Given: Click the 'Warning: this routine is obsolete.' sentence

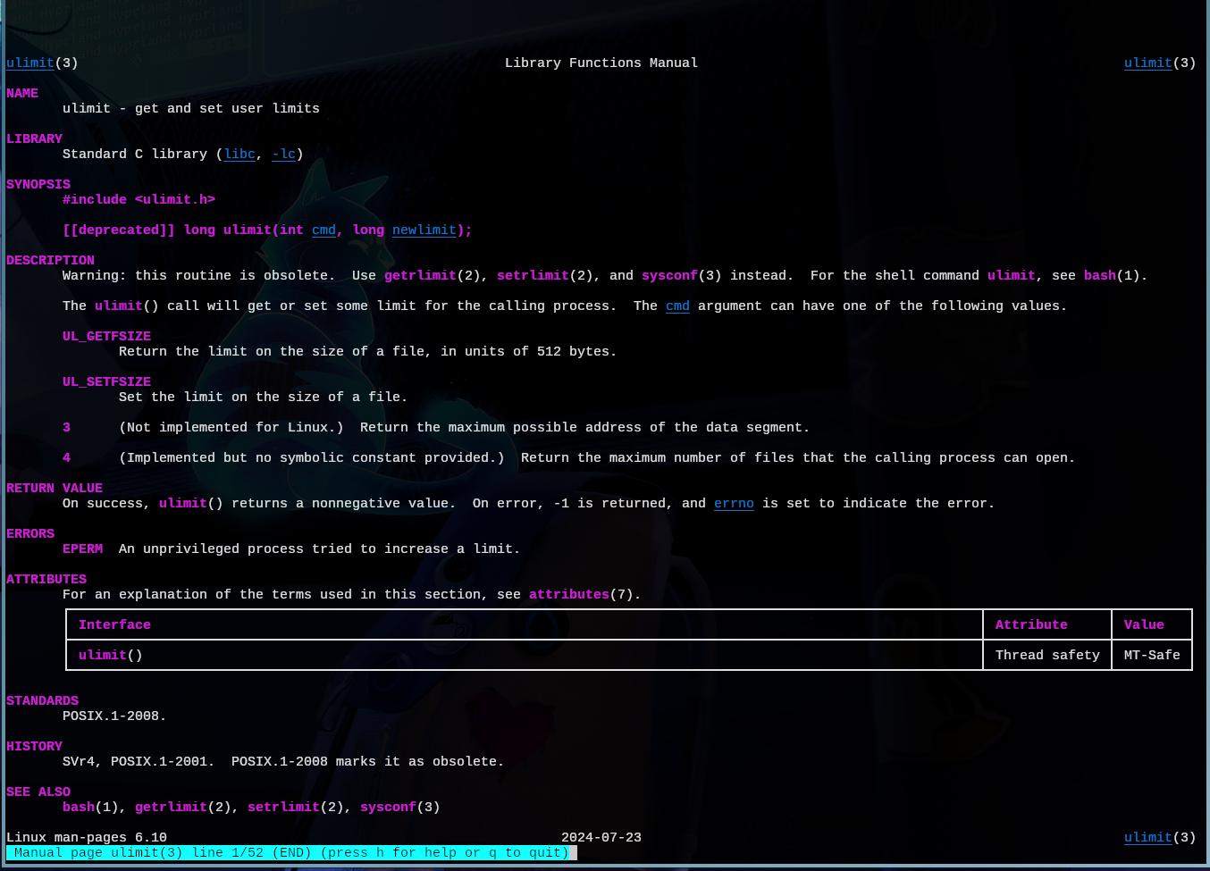Looking at the screenshot, I should [x=199, y=276].
